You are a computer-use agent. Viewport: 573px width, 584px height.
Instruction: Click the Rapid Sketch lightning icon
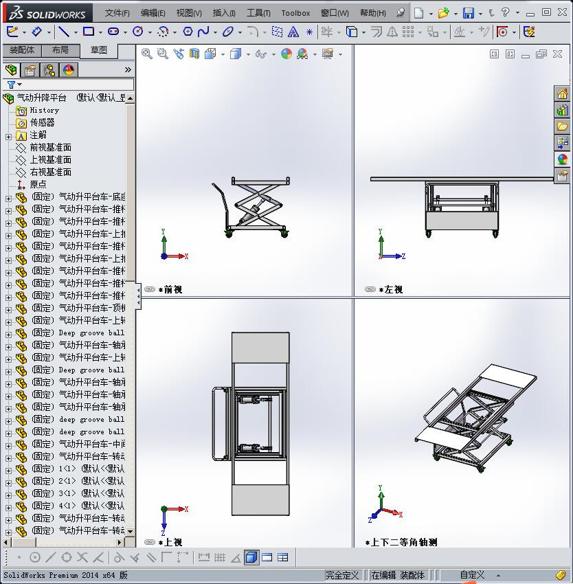(x=529, y=32)
